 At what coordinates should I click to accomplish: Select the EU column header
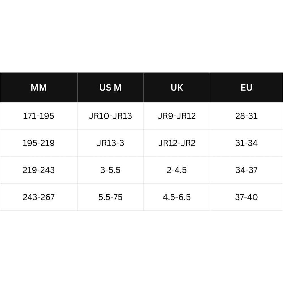click(246, 87)
